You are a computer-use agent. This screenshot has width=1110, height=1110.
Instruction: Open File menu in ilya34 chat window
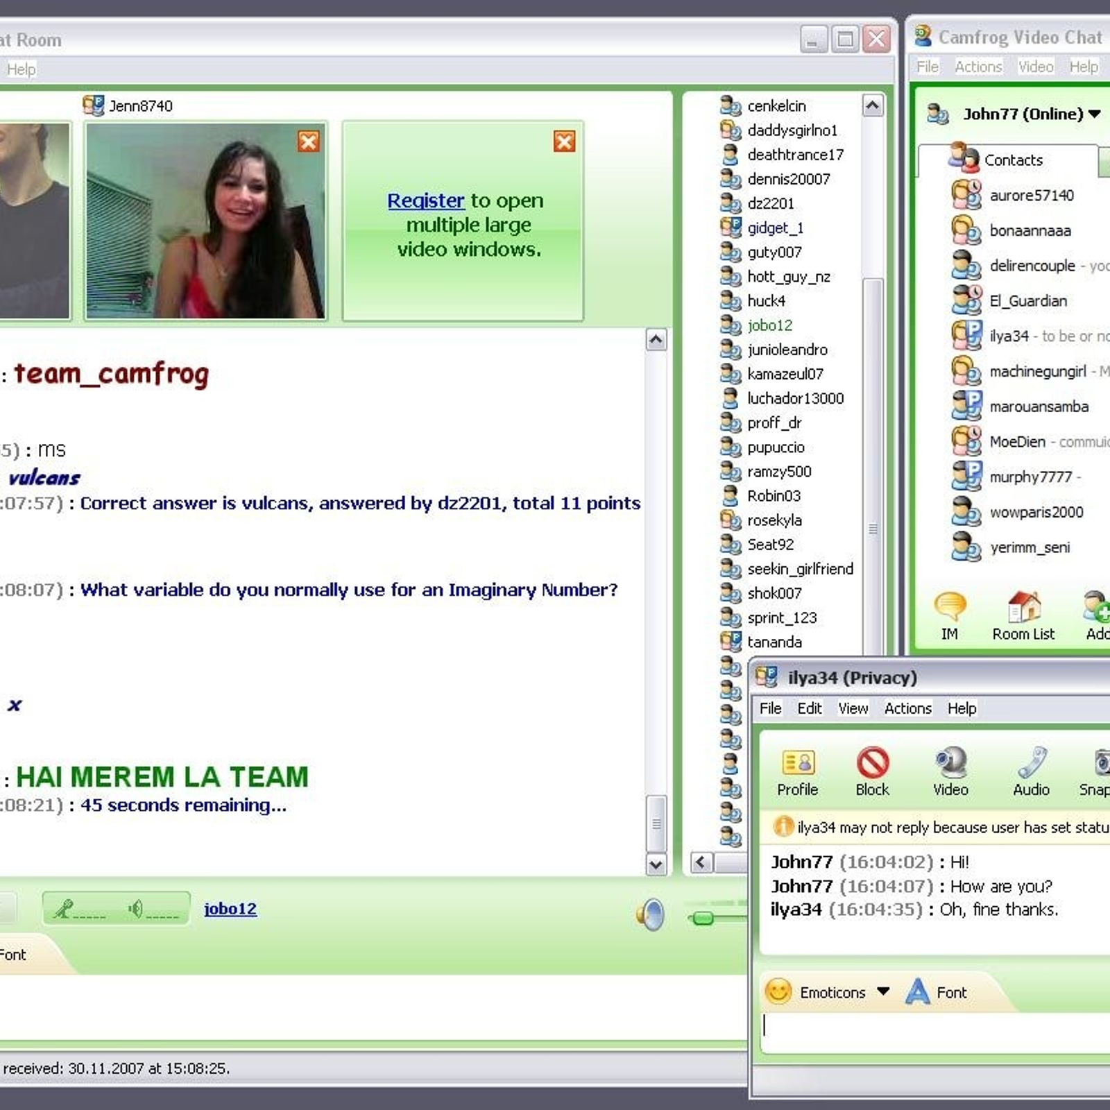770,708
